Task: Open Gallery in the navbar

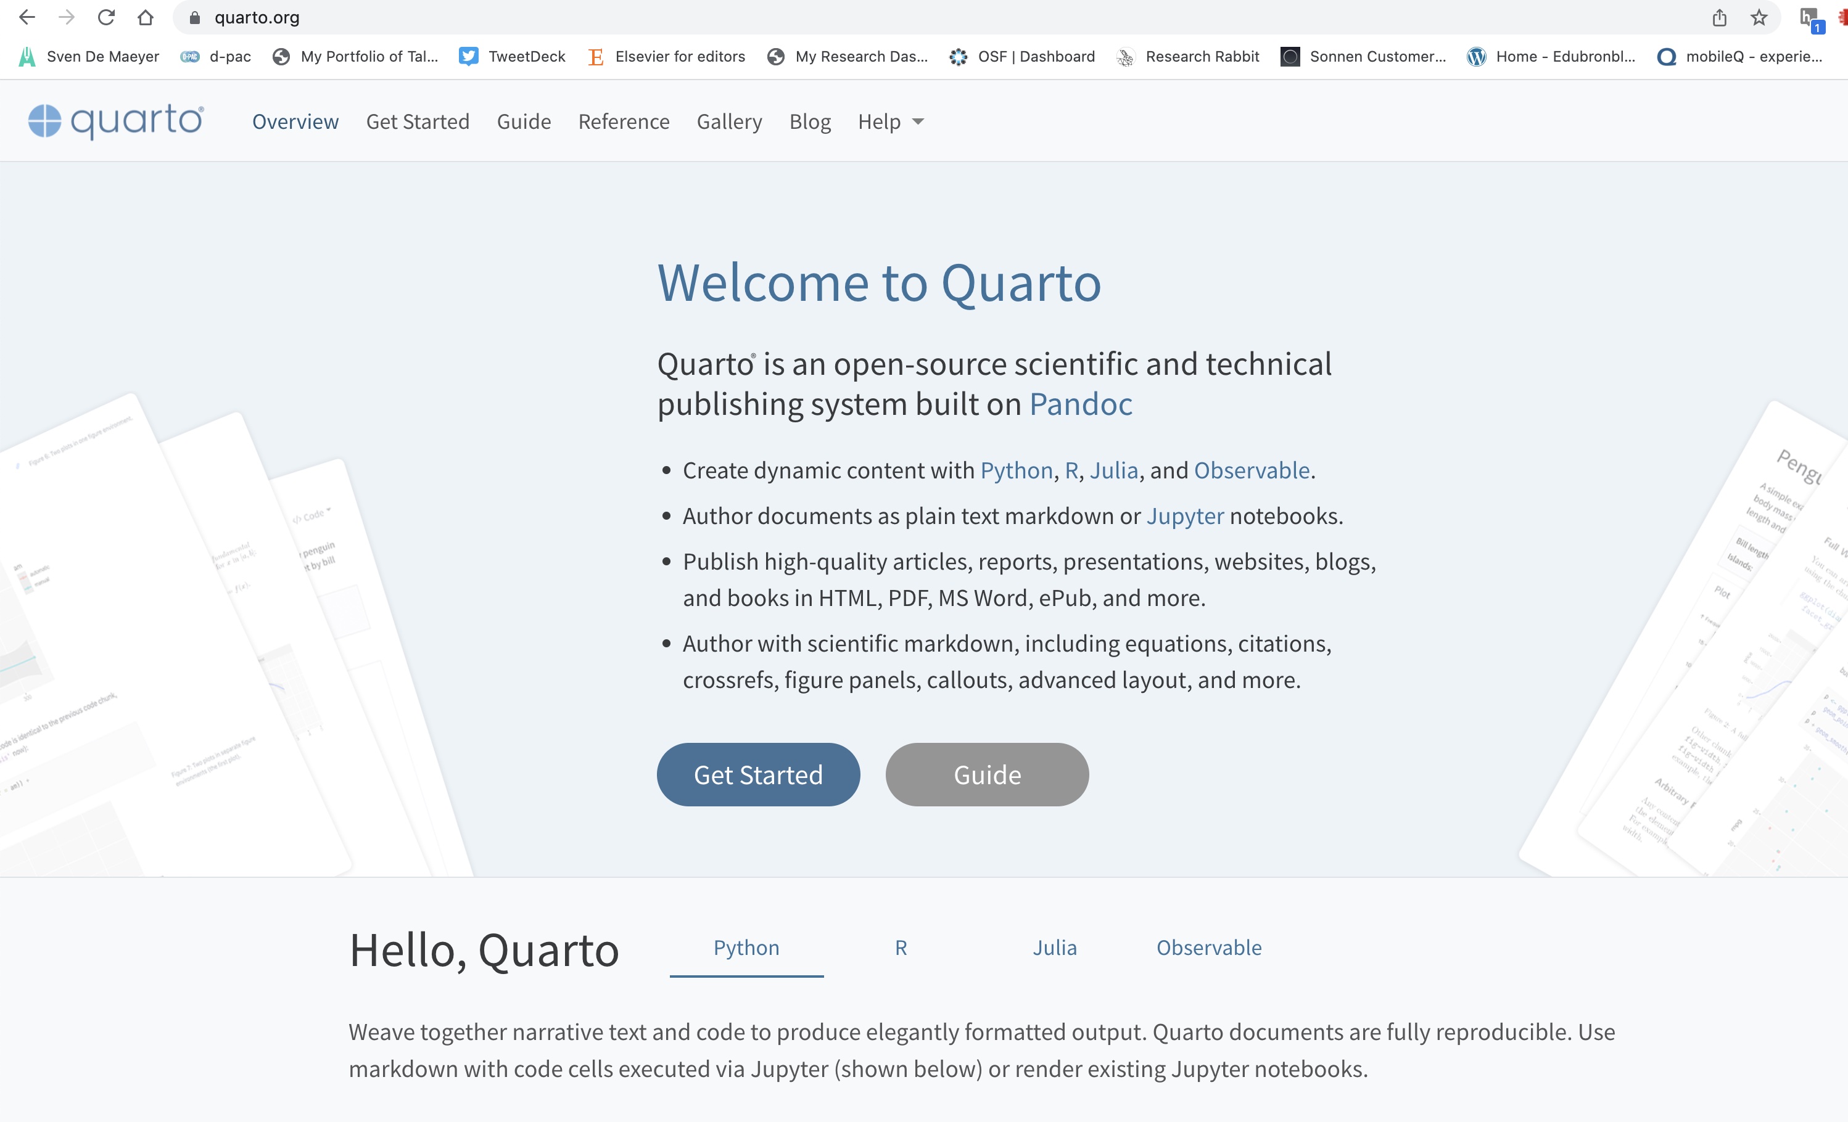Action: [x=730, y=121]
